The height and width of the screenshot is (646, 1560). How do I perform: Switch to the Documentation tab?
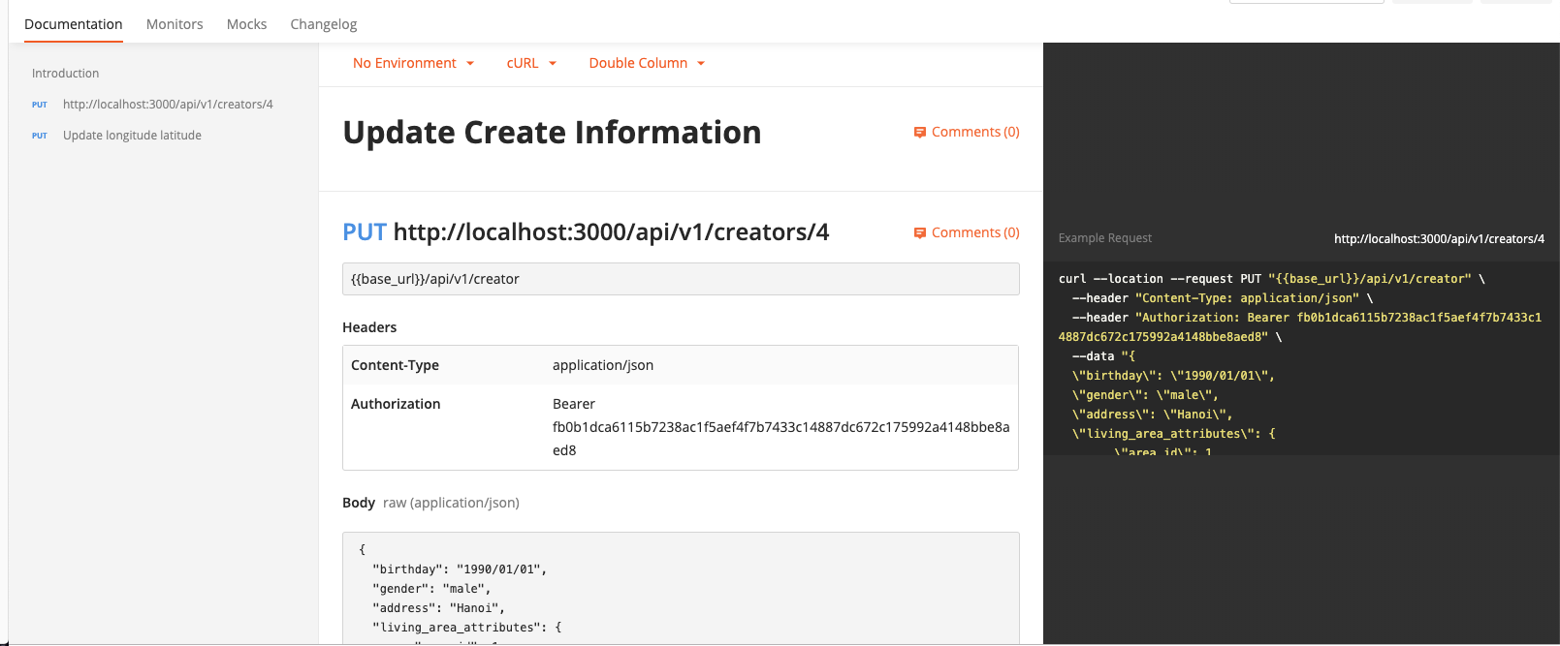(x=74, y=24)
